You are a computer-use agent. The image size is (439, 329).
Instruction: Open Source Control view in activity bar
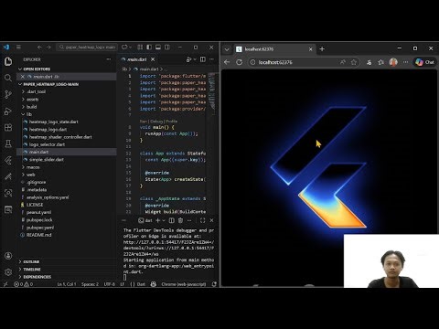(x=8, y=94)
